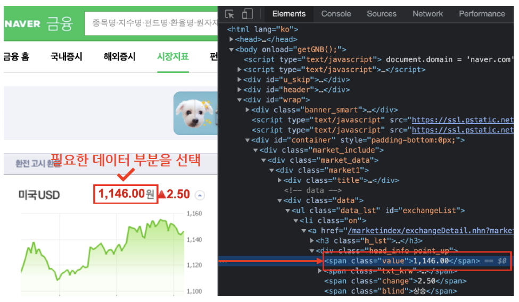519x302 pixels.
Task: Click the circular arrow icon beside 2.50
Action: (x=200, y=196)
